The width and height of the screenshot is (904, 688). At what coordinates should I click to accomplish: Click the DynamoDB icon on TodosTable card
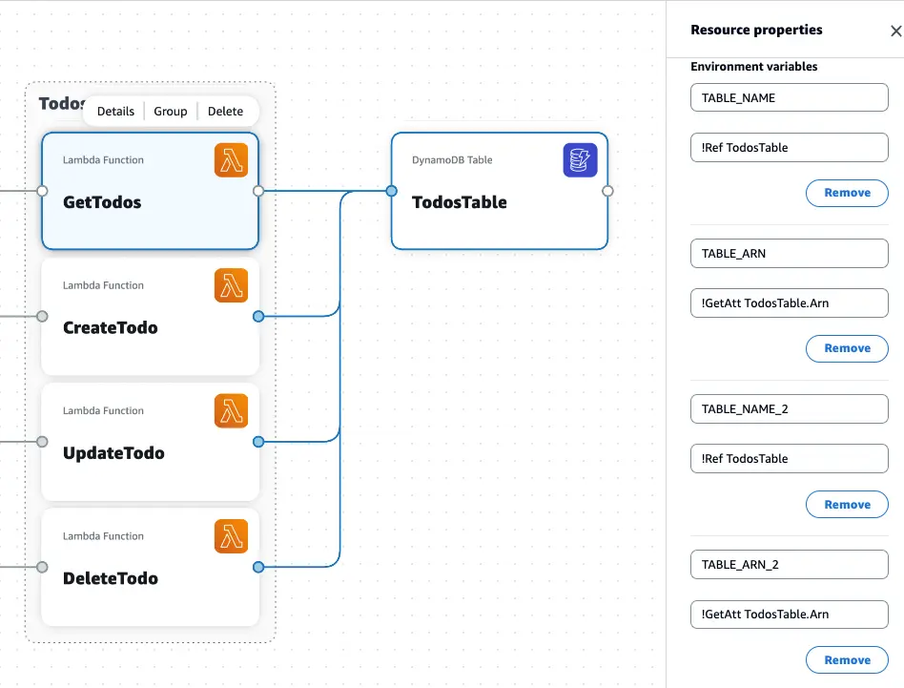tap(581, 161)
